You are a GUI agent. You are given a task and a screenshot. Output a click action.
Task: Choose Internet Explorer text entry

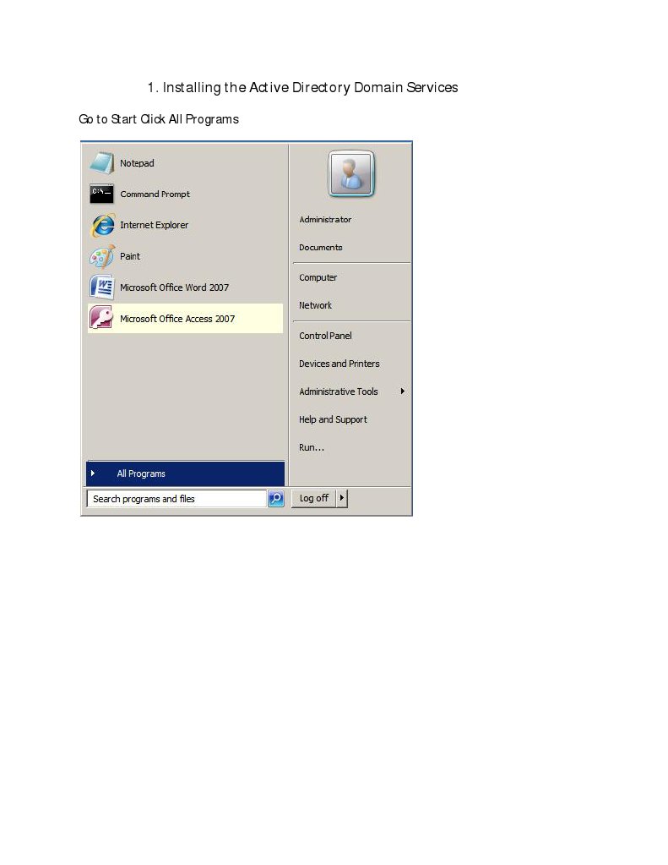pos(154,225)
